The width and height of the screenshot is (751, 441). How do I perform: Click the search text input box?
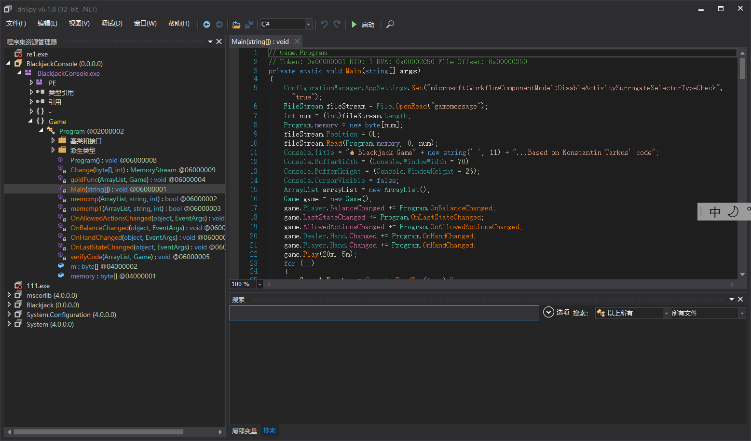pyautogui.click(x=384, y=313)
